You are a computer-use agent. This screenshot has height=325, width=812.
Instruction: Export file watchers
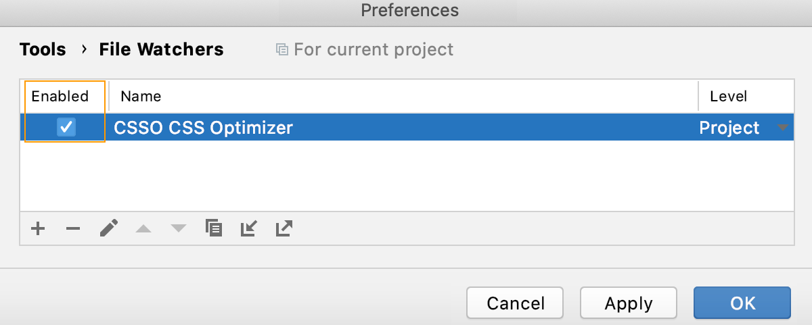point(284,229)
